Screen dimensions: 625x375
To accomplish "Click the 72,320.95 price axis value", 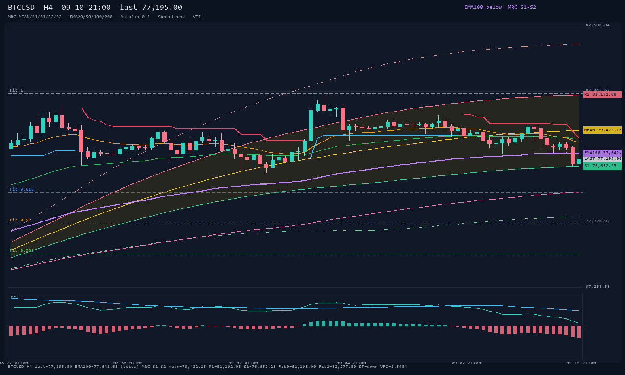I will (x=597, y=221).
